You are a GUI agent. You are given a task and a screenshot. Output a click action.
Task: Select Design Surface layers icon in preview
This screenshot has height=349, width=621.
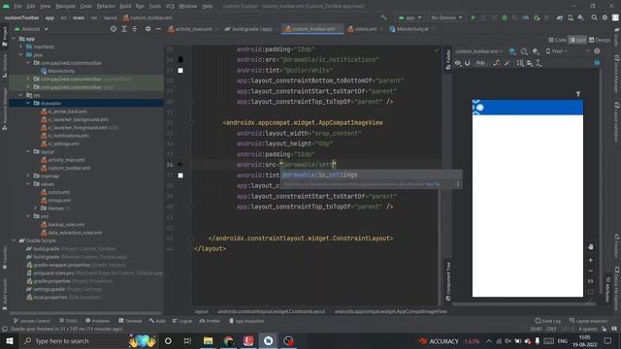(512, 51)
